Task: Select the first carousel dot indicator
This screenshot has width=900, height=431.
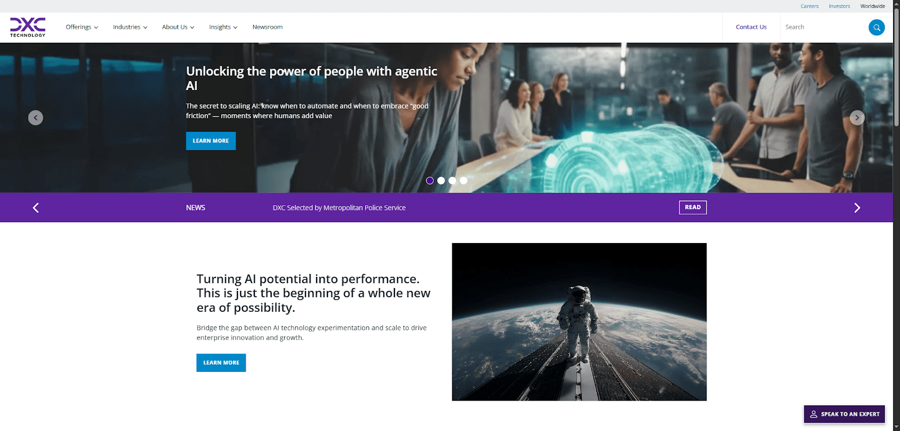Action: [430, 181]
